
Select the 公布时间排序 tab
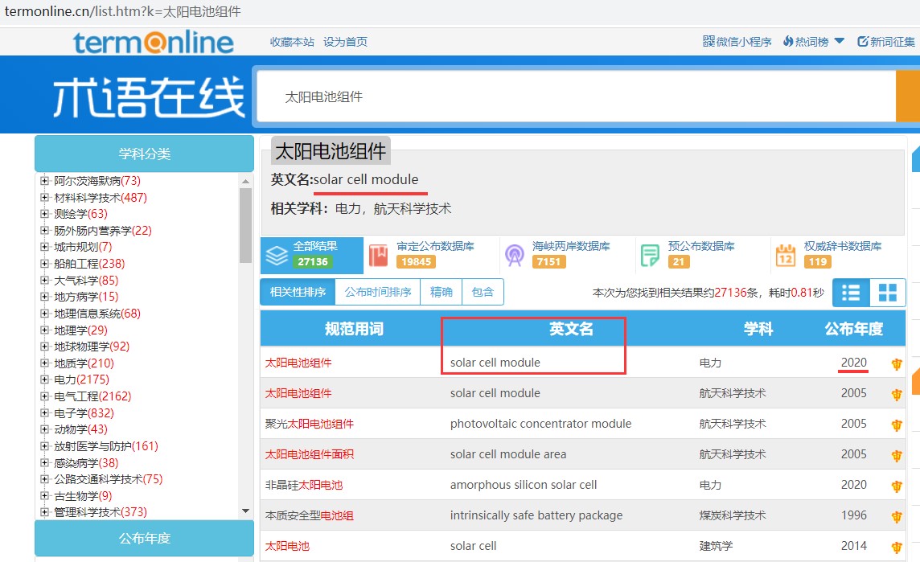coord(378,293)
